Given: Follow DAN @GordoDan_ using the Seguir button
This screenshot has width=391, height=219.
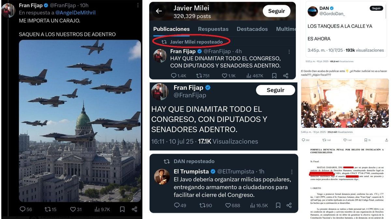Looking at the screenshot, I should pyautogui.click(x=376, y=8).
